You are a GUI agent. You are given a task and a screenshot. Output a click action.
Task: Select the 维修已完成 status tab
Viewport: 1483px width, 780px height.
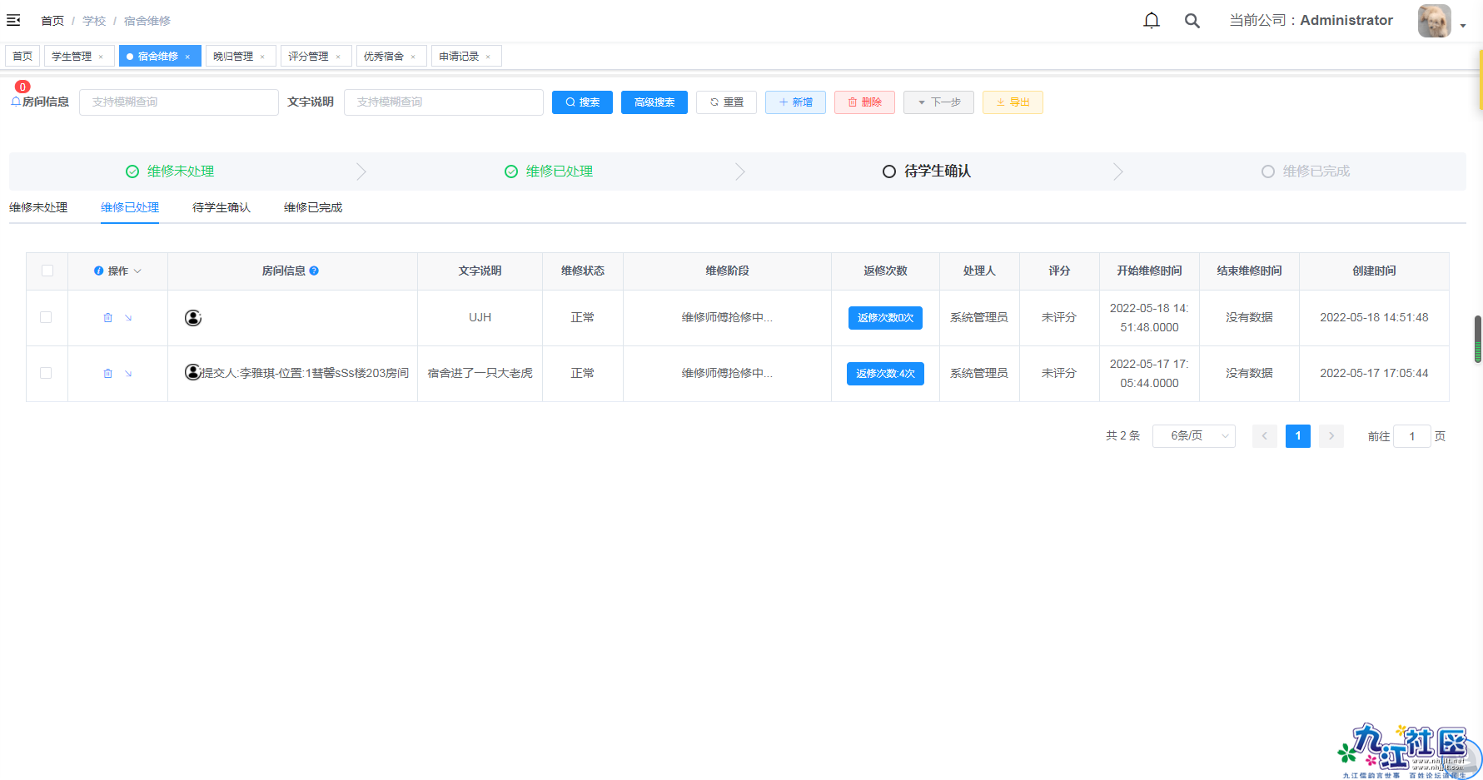[x=311, y=207]
